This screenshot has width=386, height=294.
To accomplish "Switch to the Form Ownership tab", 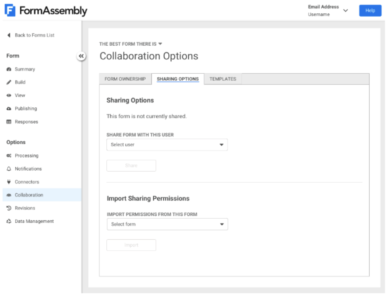I will (x=125, y=79).
